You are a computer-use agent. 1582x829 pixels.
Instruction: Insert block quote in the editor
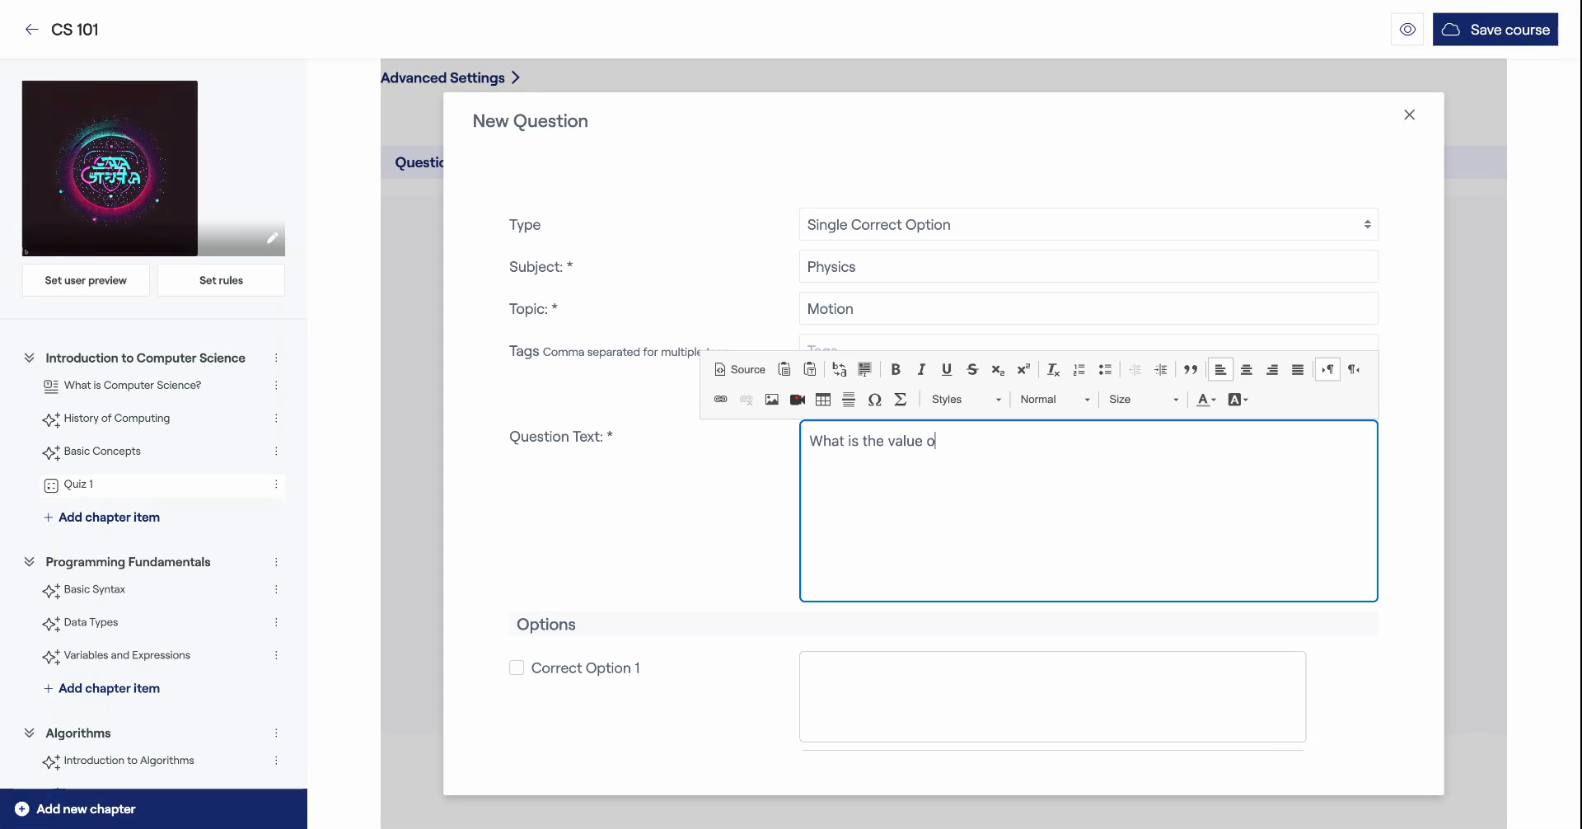pos(1190,370)
